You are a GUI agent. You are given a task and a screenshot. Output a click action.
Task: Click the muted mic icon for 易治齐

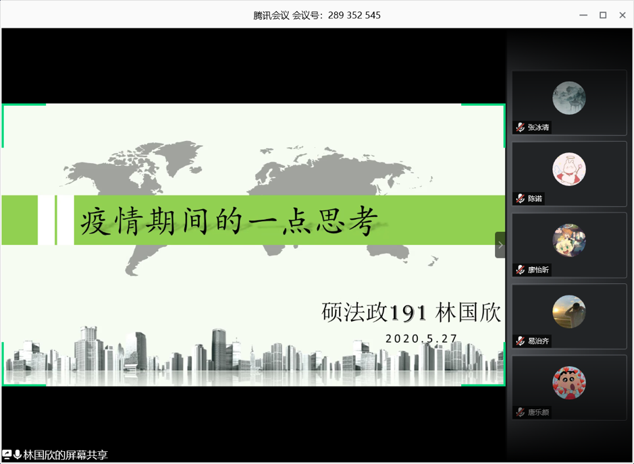[x=520, y=341]
